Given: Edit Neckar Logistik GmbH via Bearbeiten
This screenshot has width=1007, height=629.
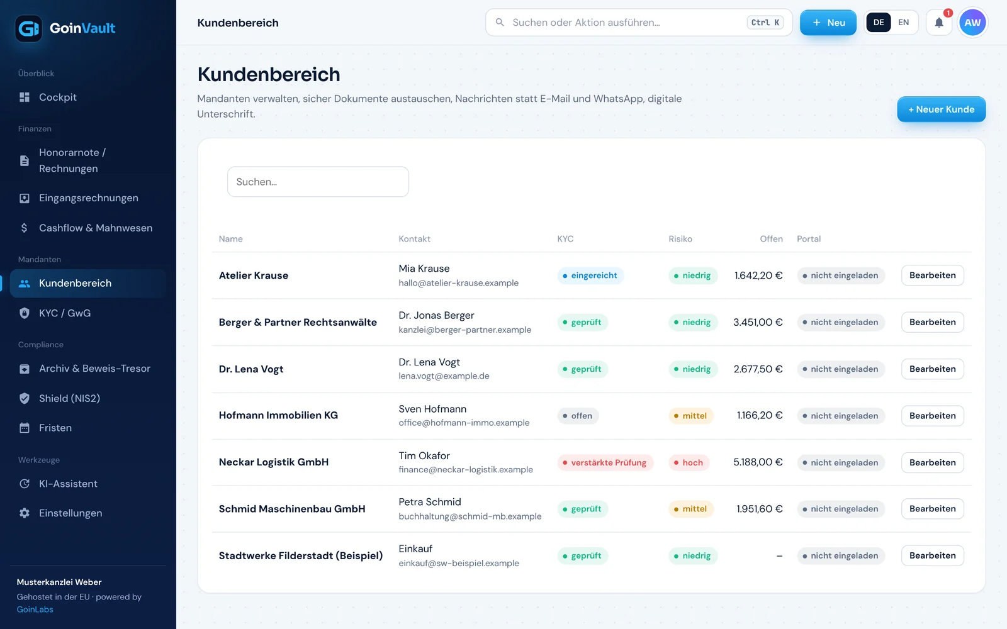Looking at the screenshot, I should click(x=932, y=462).
